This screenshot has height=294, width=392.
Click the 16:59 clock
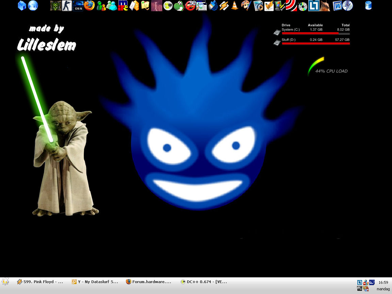pyautogui.click(x=383, y=282)
